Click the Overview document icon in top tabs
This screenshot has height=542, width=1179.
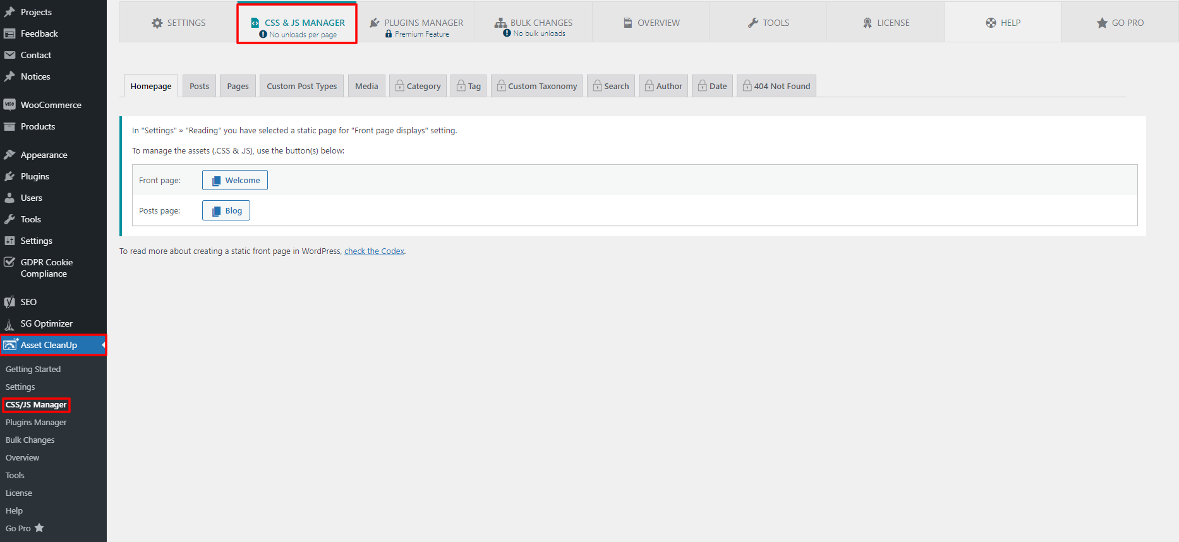(628, 23)
